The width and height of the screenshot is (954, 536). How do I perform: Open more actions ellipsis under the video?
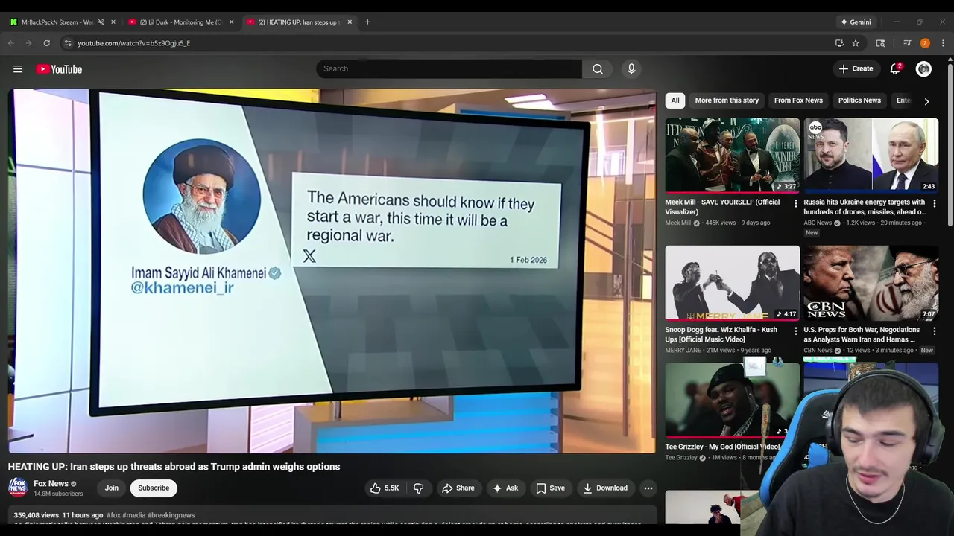coord(648,488)
